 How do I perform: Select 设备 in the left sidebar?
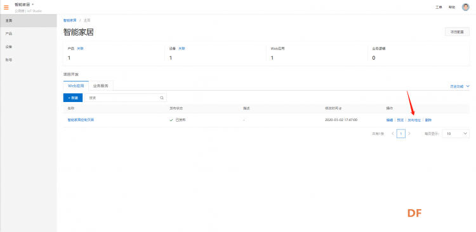pyautogui.click(x=29, y=47)
